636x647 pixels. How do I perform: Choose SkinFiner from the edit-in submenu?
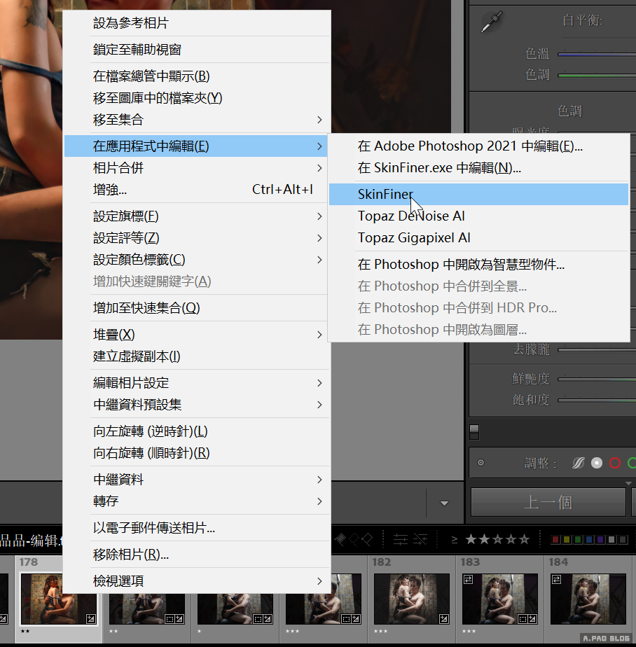click(x=385, y=194)
